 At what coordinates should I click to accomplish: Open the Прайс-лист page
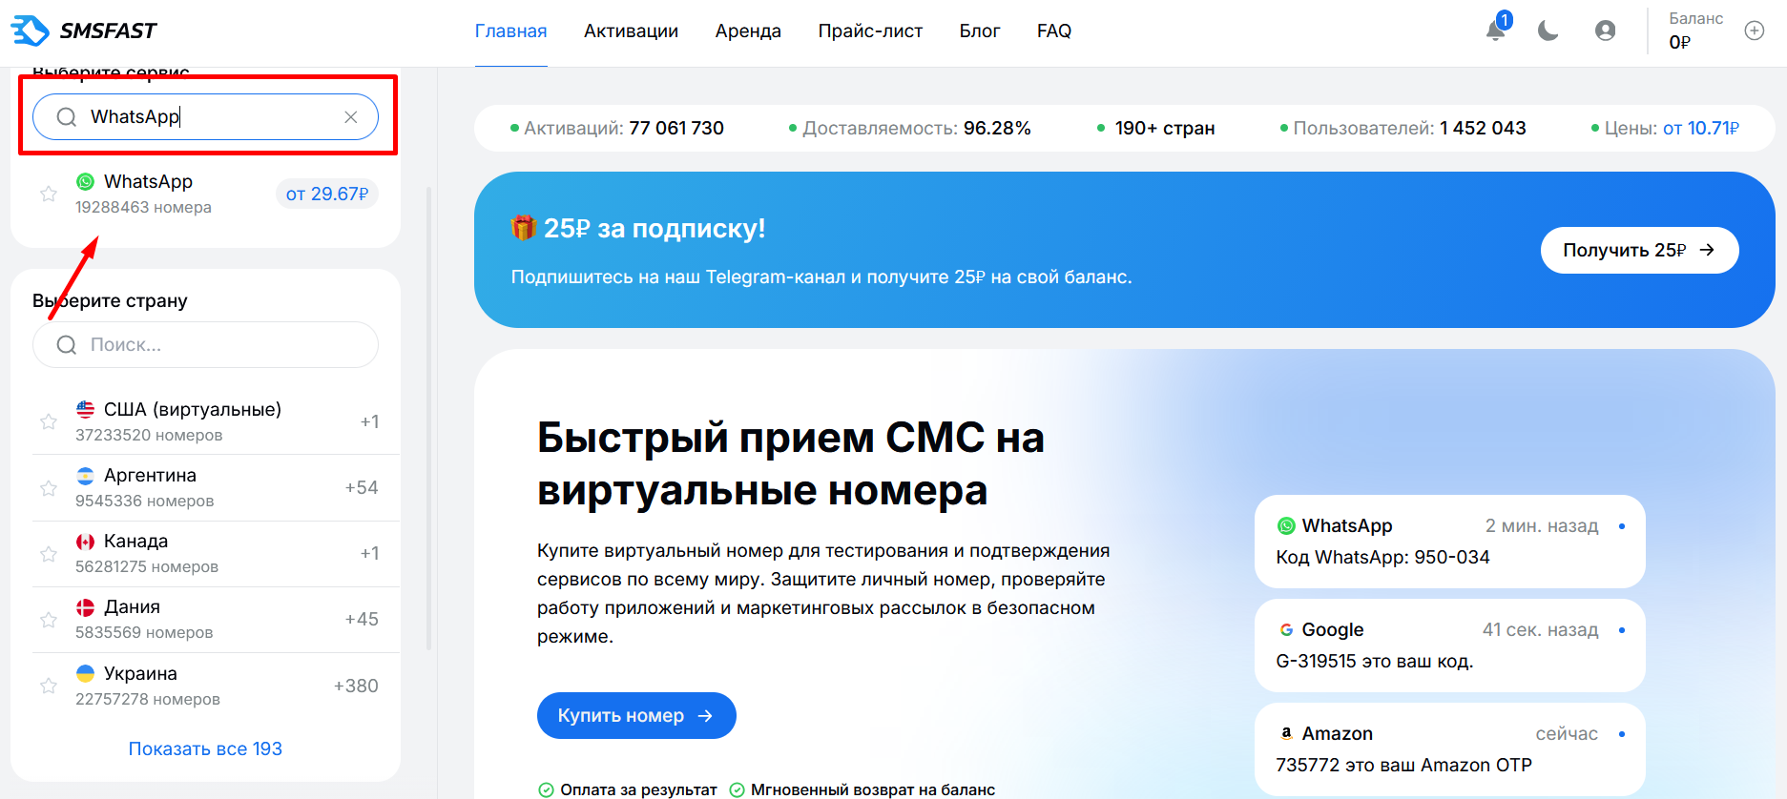pyautogui.click(x=870, y=31)
